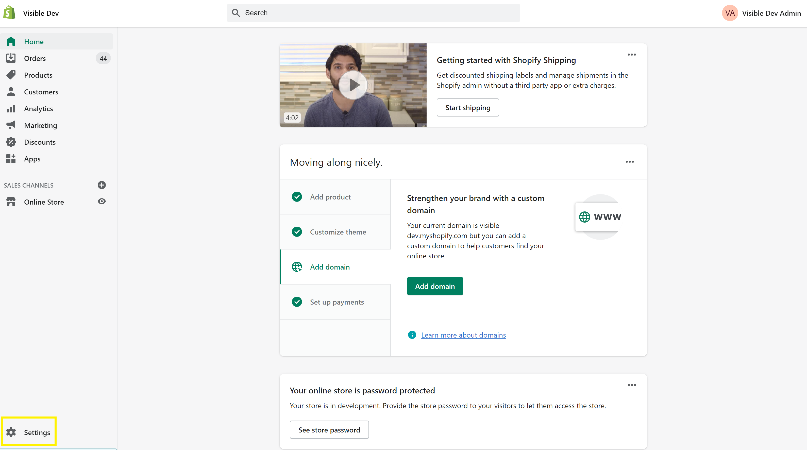Screen dimensions: 807x450
Task: Click the Products tag icon
Action: pos(11,75)
